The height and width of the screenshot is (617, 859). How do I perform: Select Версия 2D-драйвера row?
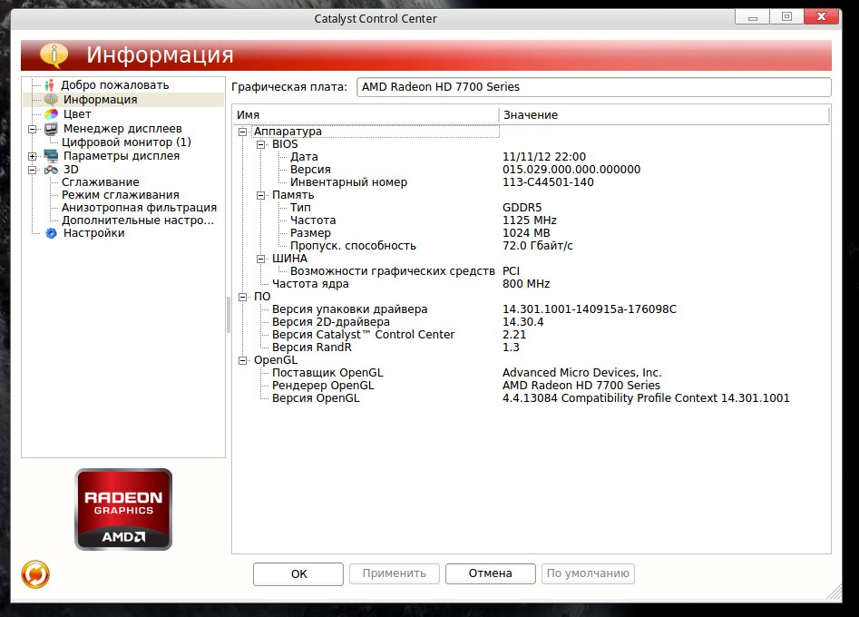pyautogui.click(x=532, y=322)
